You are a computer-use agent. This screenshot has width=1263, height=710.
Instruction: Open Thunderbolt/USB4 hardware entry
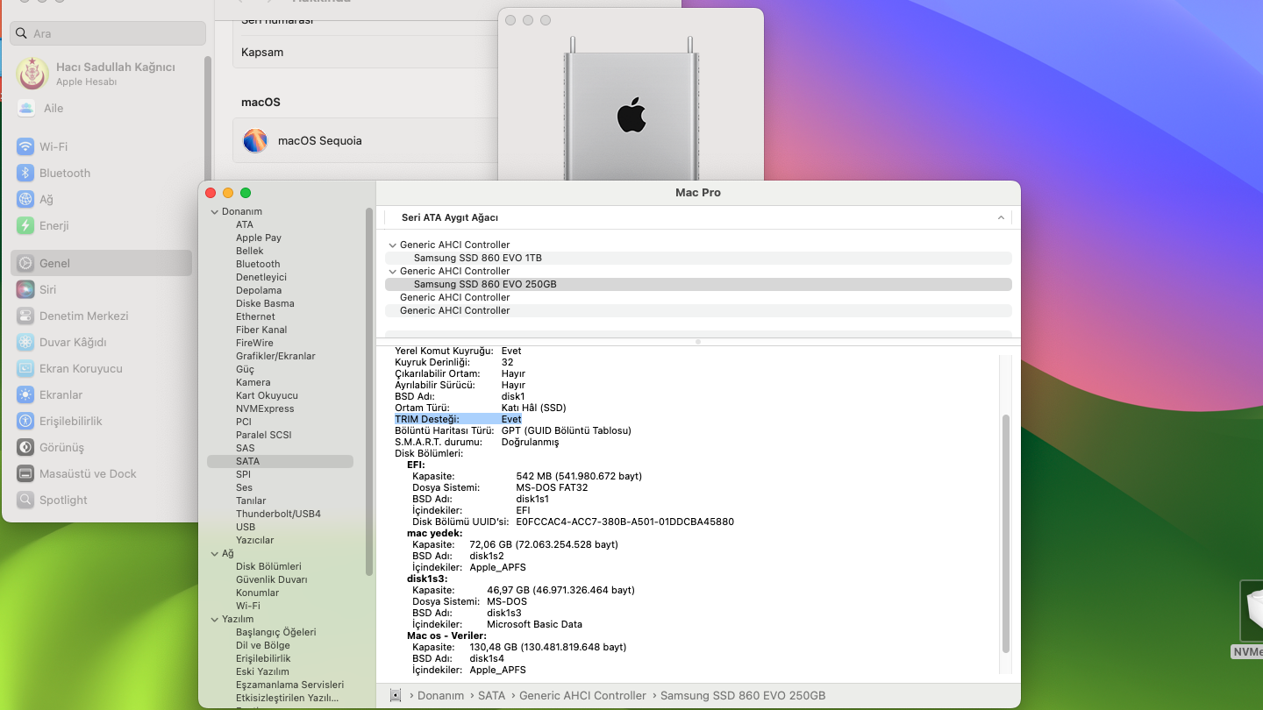pos(278,514)
